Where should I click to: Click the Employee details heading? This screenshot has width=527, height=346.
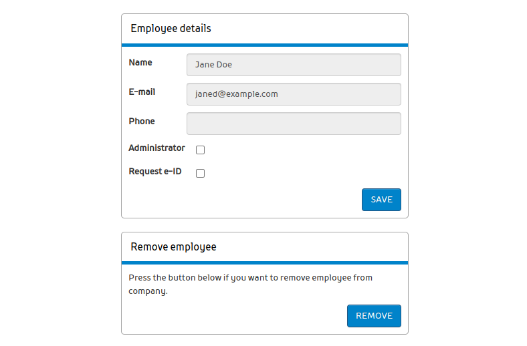171,29
